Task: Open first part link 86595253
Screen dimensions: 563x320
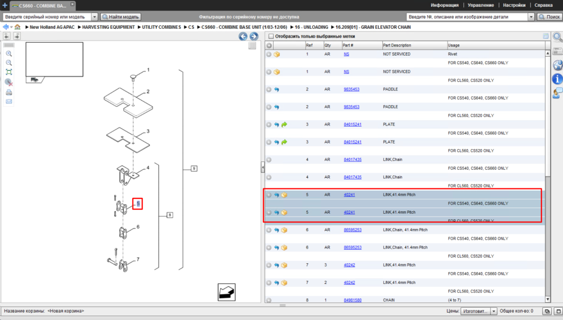Action: pyautogui.click(x=352, y=230)
